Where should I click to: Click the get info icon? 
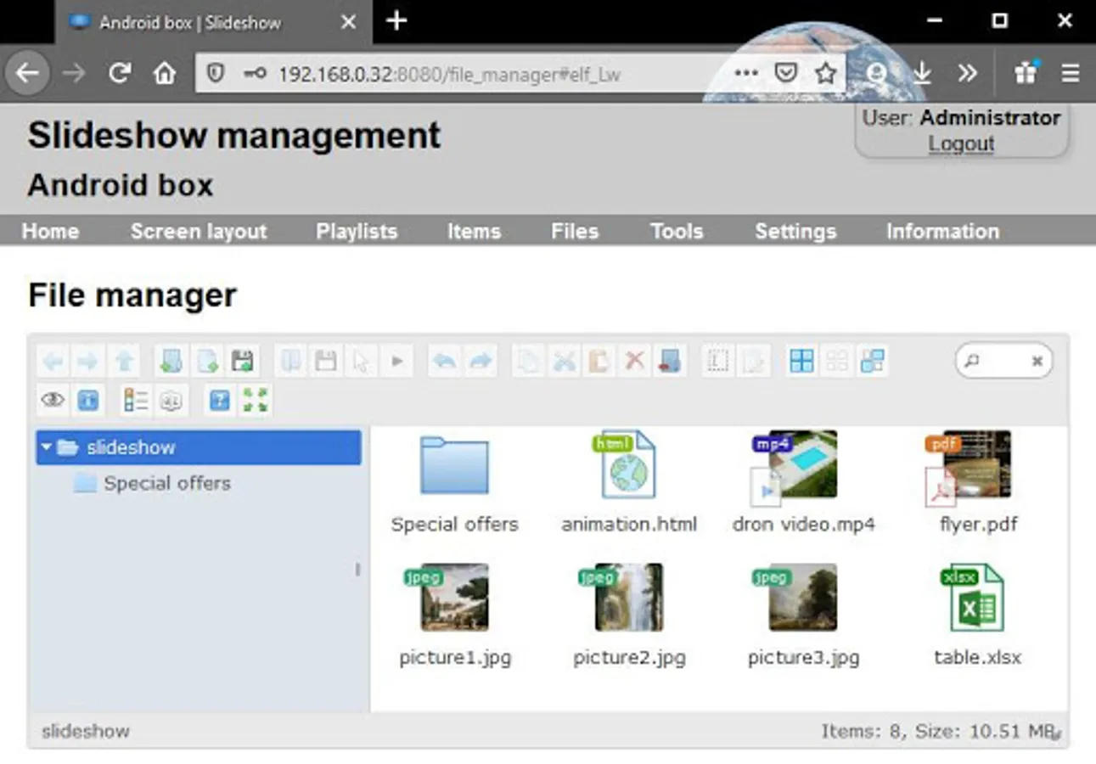88,400
